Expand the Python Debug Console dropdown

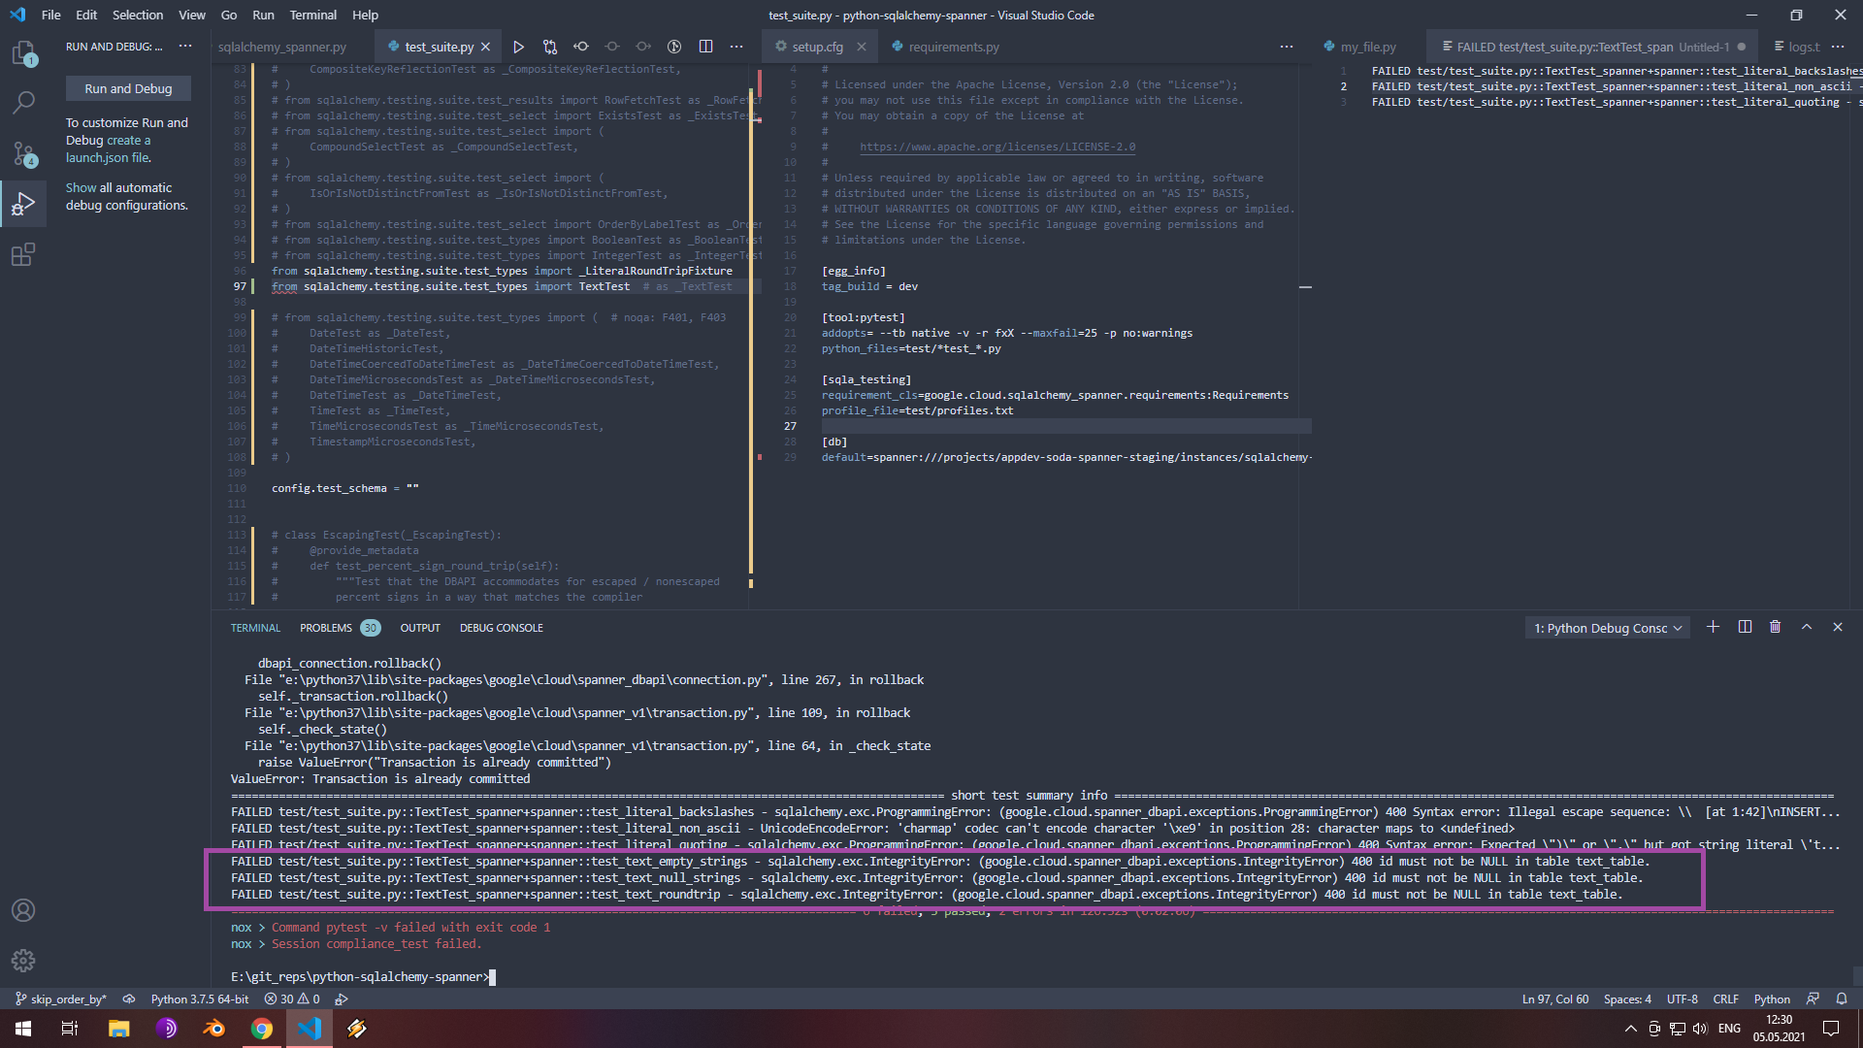click(x=1608, y=628)
